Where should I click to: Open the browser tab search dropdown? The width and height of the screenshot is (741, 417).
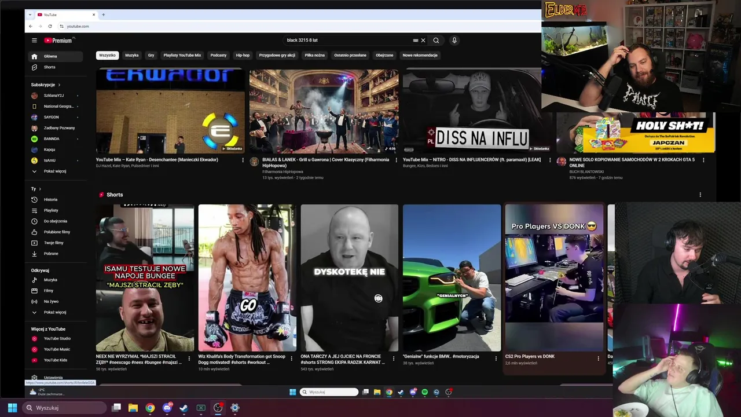(x=29, y=14)
